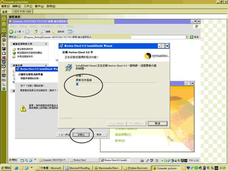Click 取消 in the background wizard dialog
228x171 pixels.
click(x=99, y=135)
